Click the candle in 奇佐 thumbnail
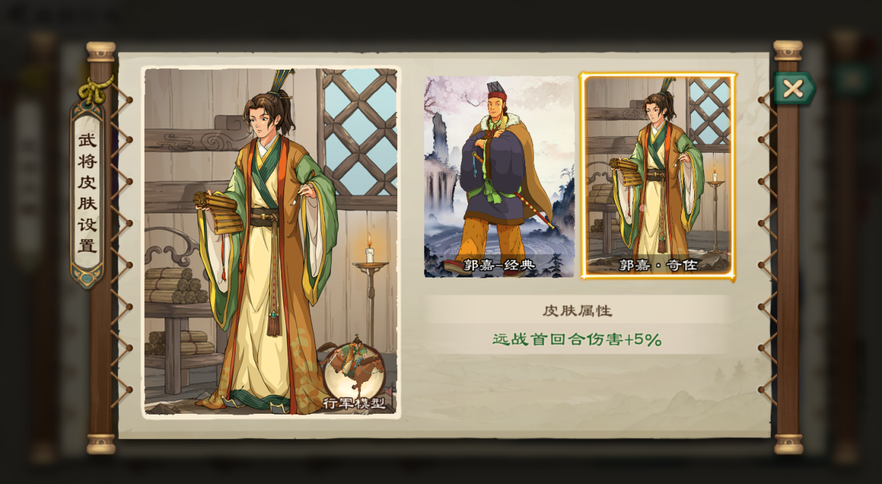 (715, 175)
